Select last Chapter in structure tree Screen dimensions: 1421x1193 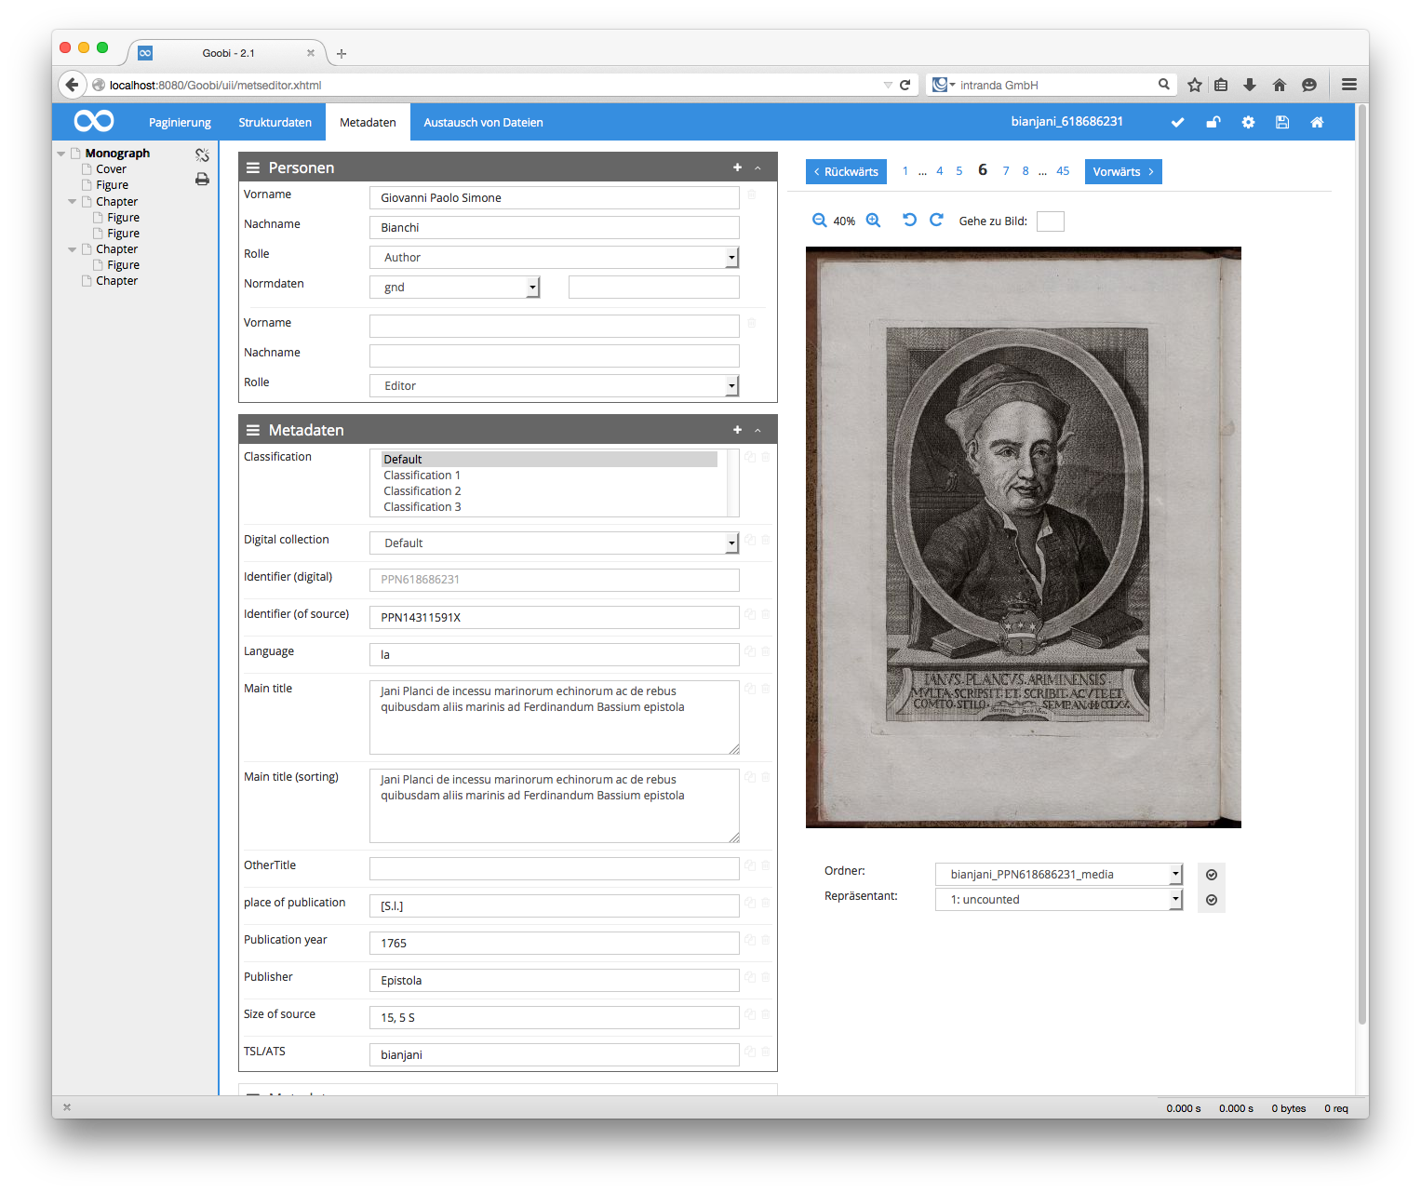(116, 281)
